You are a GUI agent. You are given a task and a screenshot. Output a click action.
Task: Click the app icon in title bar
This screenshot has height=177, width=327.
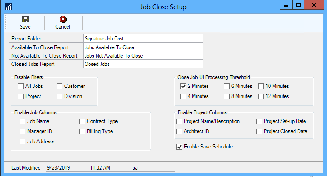point(8,7)
